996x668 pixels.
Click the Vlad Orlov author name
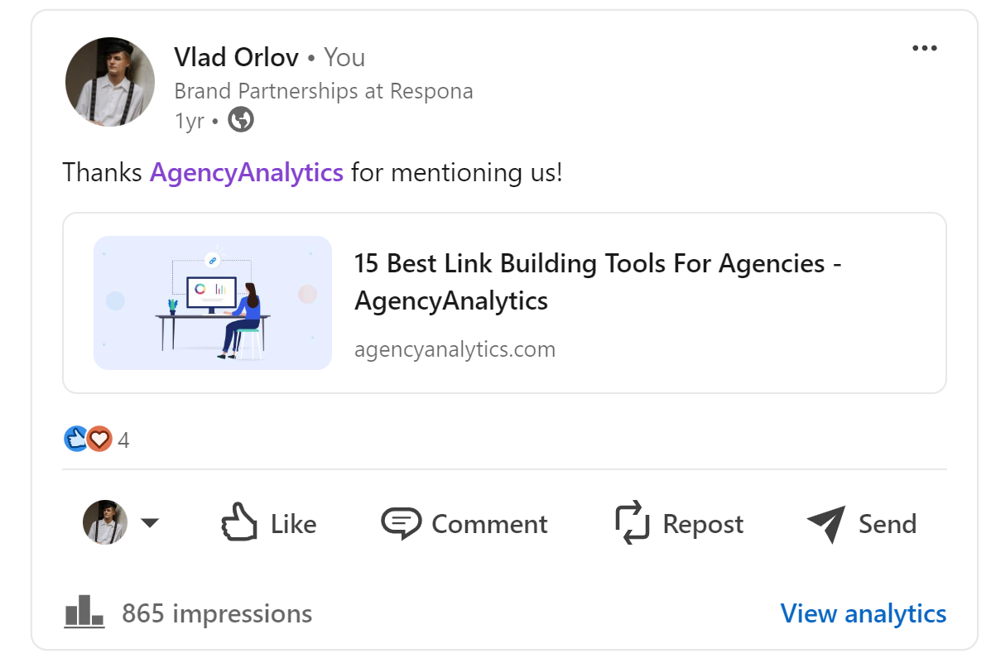pyautogui.click(x=236, y=57)
